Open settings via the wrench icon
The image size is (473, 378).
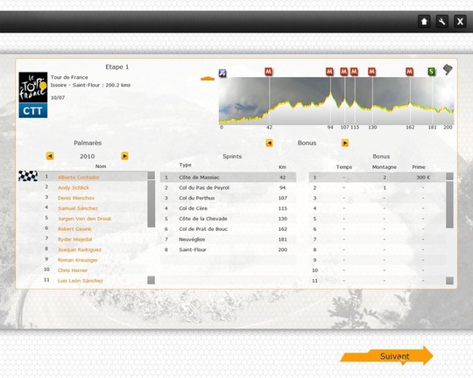(x=442, y=22)
